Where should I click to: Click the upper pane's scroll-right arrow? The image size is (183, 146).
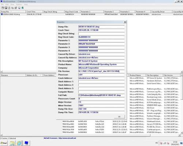182,72
